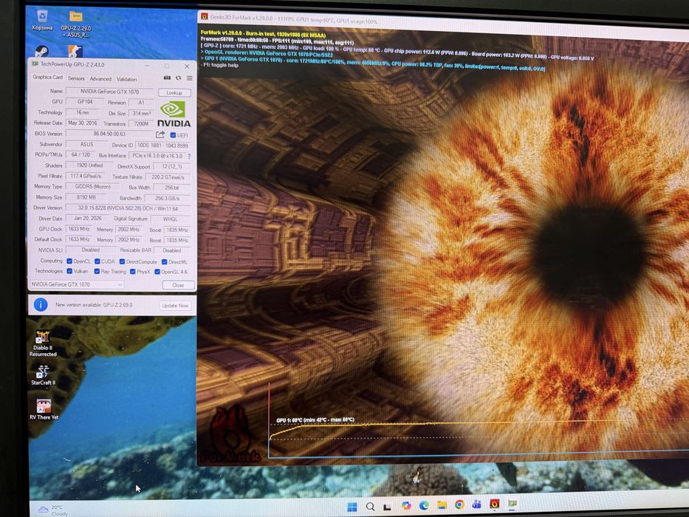Switch to the Advanced tab
The width and height of the screenshot is (689, 517).
[100, 79]
